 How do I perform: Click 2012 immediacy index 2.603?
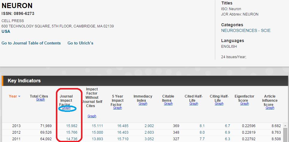pyautogui.click(x=149, y=132)
